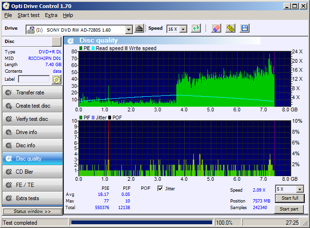Open the yellow gear options icon

pyautogui.click(x=230, y=28)
